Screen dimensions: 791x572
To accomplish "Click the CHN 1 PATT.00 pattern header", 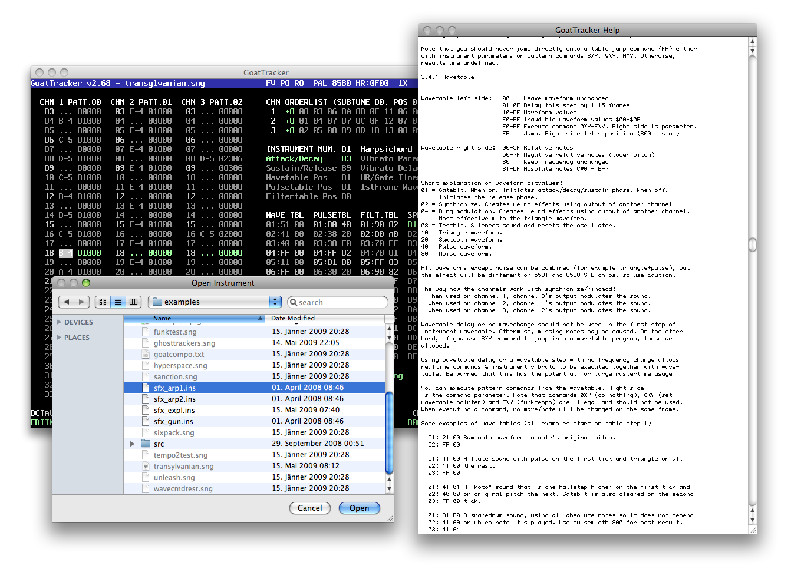I will (70, 102).
